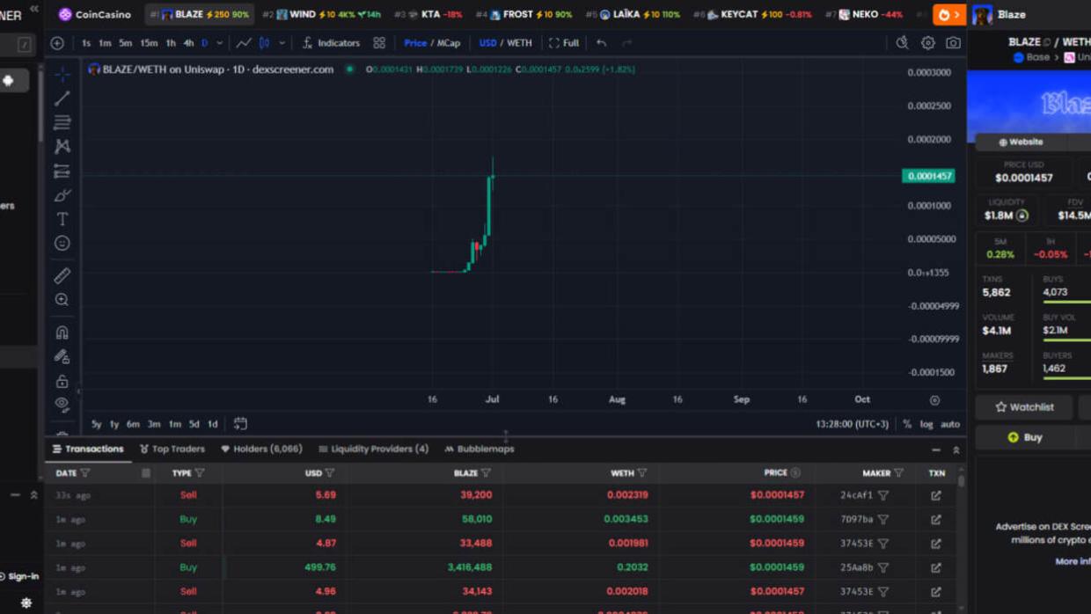Add a symbol to compare
1091x614 pixels.
click(57, 43)
